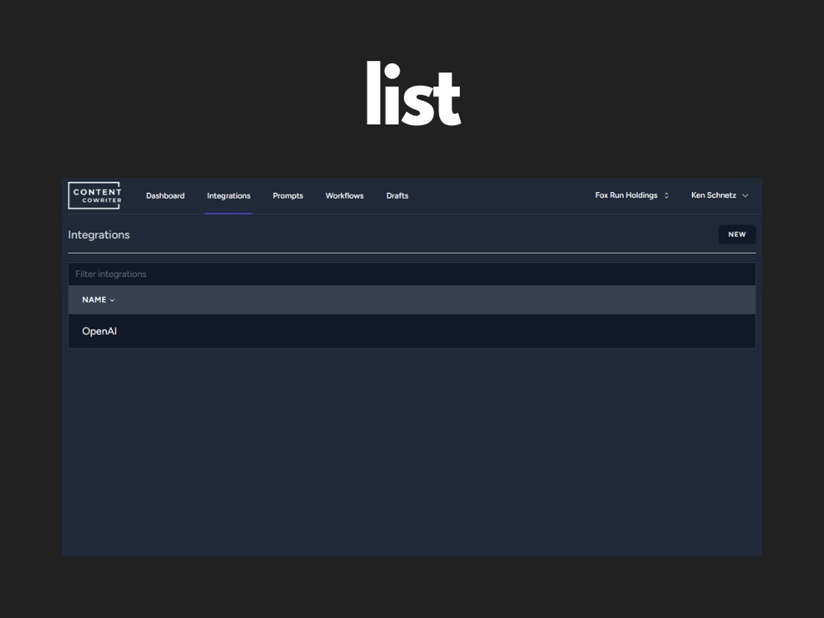This screenshot has height=618, width=824.
Task: Sort by the NAME column header
Action: (x=98, y=300)
